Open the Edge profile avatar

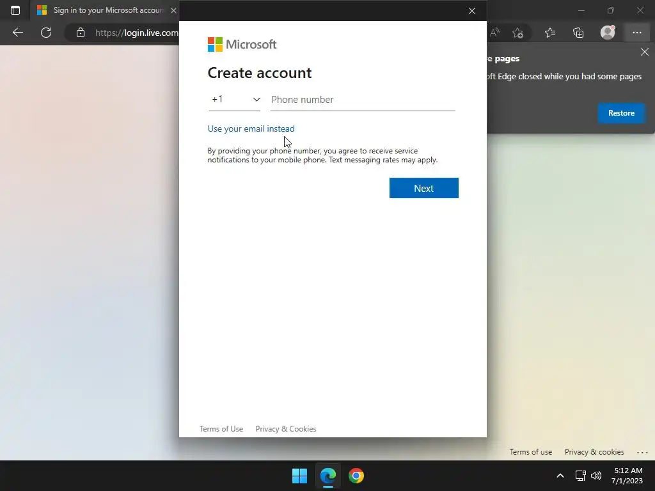pos(608,33)
